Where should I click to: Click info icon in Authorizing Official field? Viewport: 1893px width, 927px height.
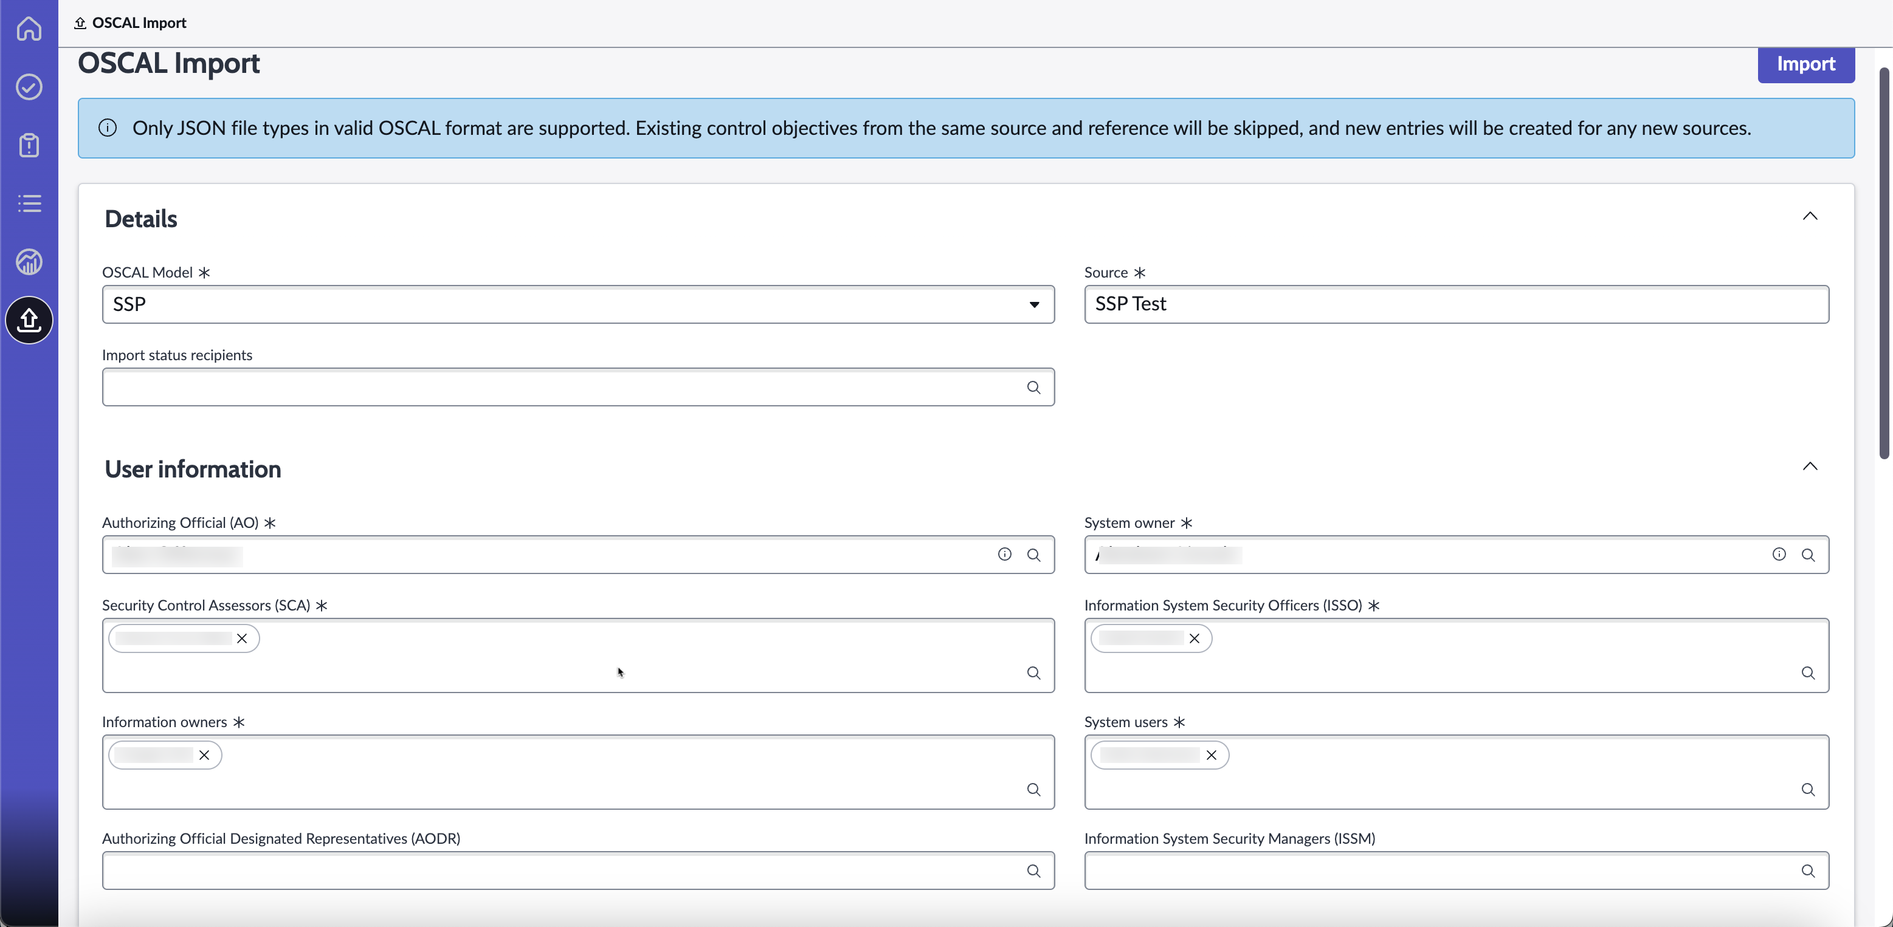click(1004, 554)
